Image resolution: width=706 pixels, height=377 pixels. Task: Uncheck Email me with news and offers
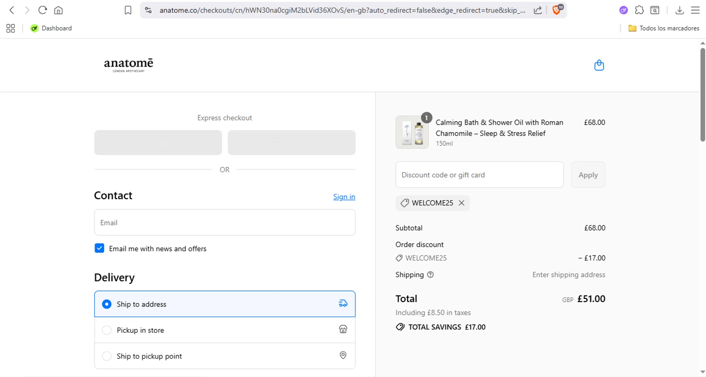coord(99,249)
